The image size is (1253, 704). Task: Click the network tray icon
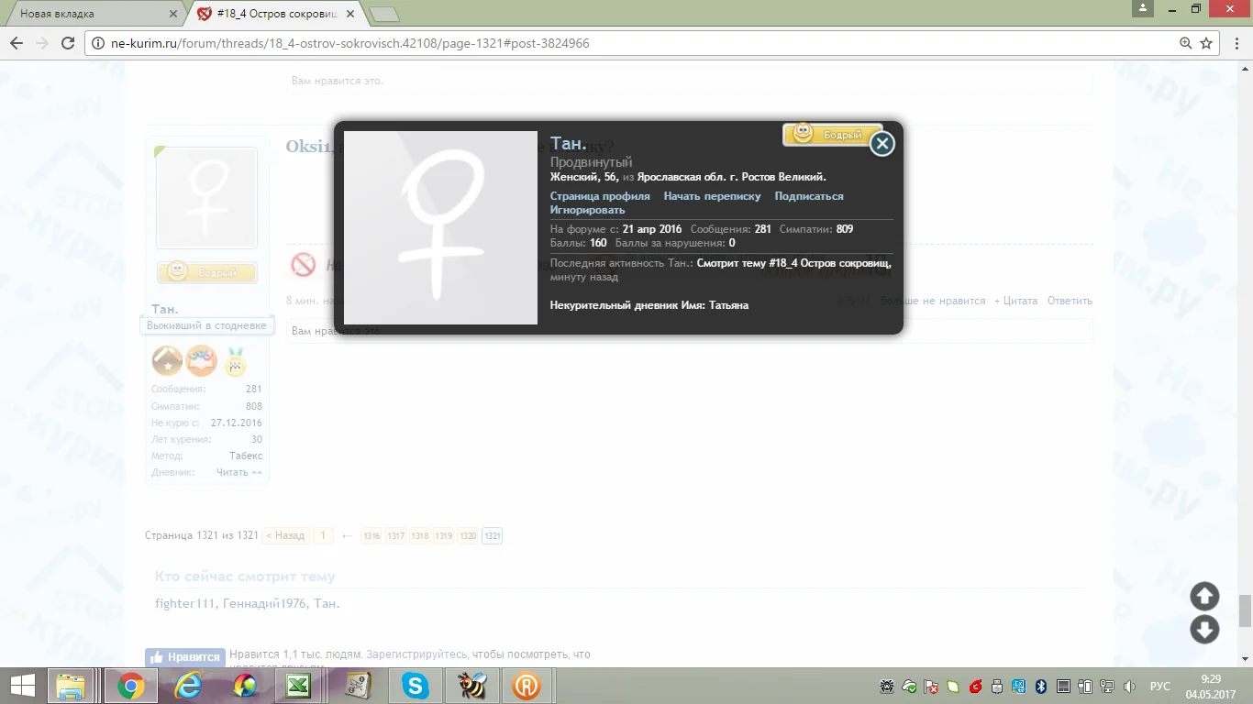tap(1107, 686)
